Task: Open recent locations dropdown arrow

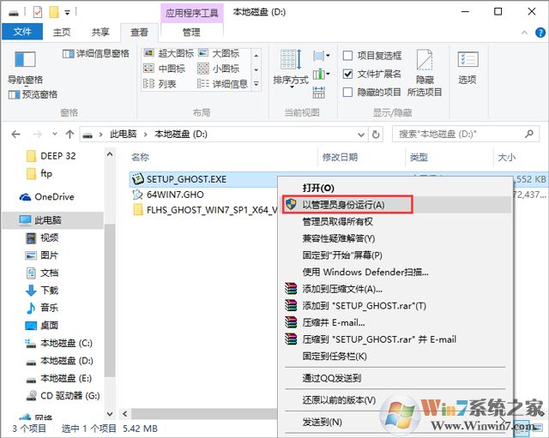Action: point(55,134)
